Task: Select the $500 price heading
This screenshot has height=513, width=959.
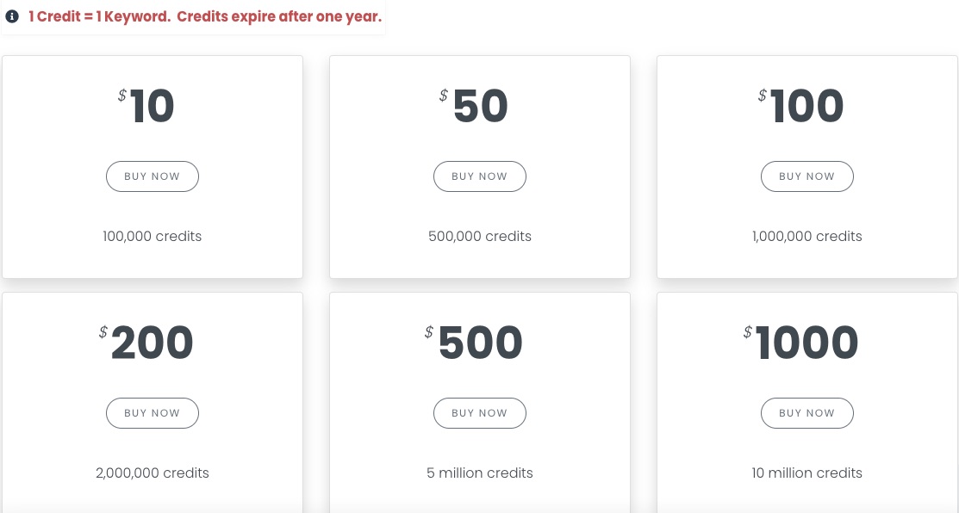Action: [474, 342]
